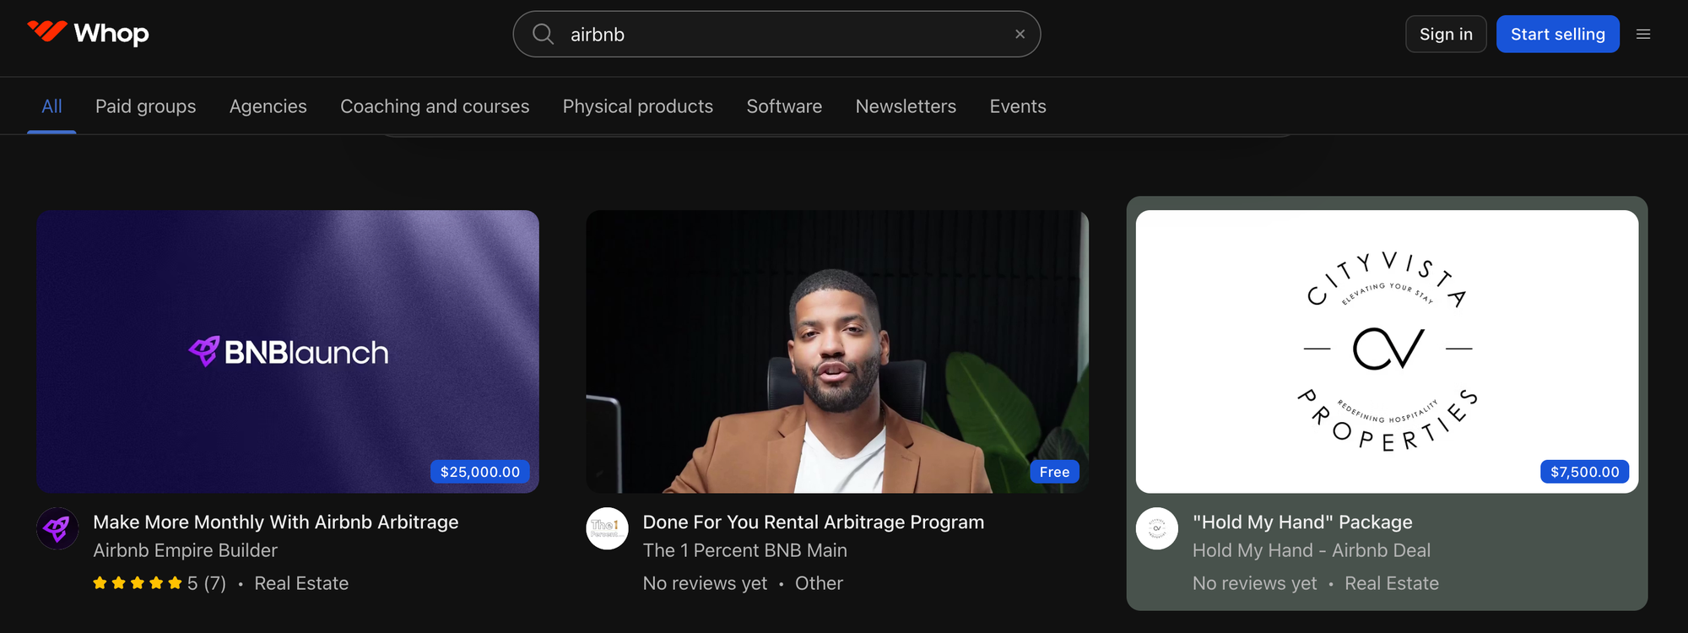The height and width of the screenshot is (633, 1688).
Task: Click the Hold My Hand seller avatar
Action: click(1156, 528)
